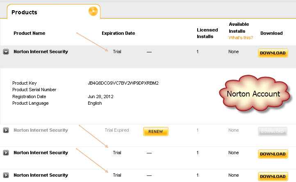Click the Trial Expired status text
Viewport: 296px width, 182px height.
117,130
